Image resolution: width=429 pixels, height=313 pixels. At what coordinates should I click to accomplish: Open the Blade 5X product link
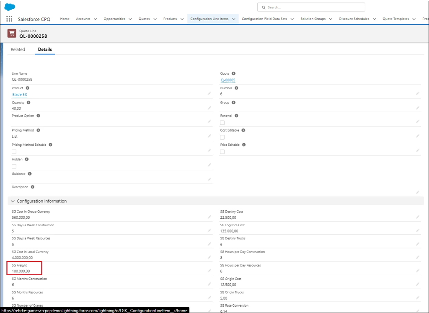pos(20,95)
